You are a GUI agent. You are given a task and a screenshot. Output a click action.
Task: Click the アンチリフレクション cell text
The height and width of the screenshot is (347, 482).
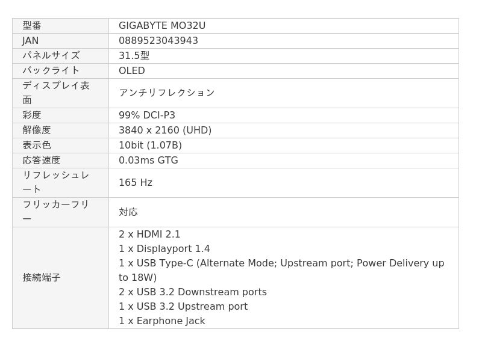click(x=166, y=93)
